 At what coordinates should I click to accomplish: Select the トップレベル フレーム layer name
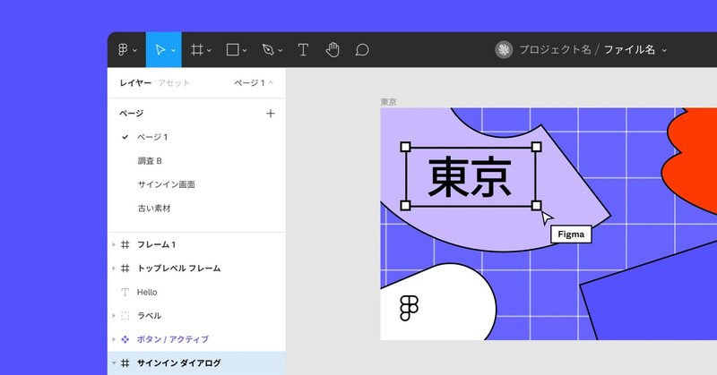(x=178, y=268)
